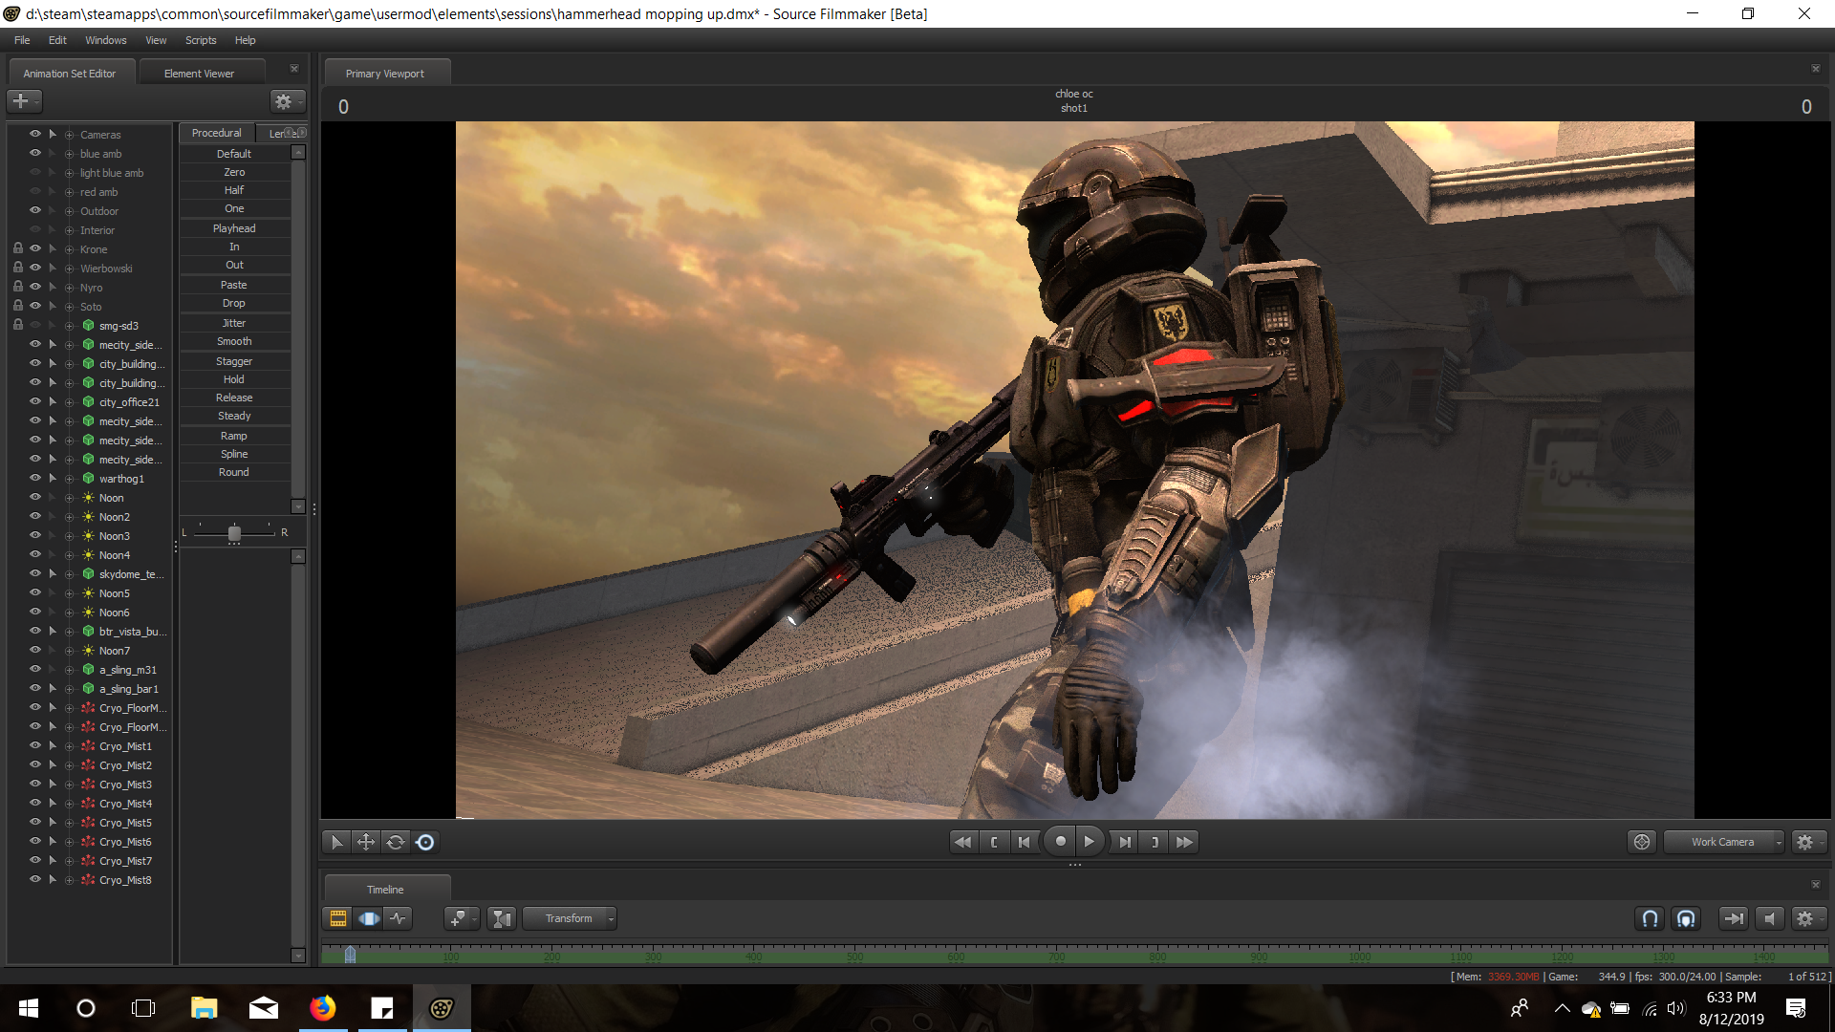This screenshot has height=1032, width=1835.
Task: Click the left-right balance slider handle
Action: [234, 533]
